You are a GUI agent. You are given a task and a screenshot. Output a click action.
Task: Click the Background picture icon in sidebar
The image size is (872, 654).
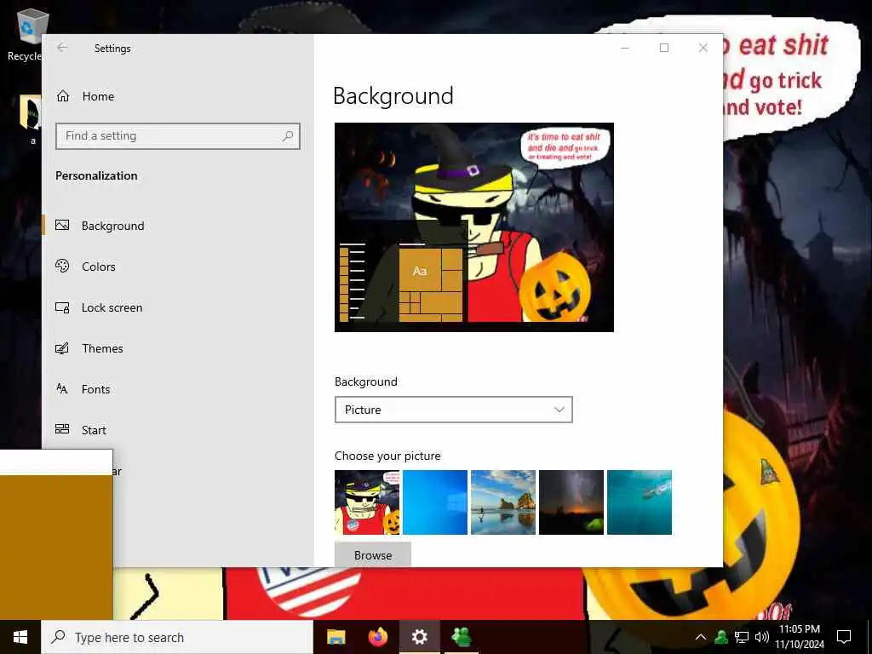62,225
